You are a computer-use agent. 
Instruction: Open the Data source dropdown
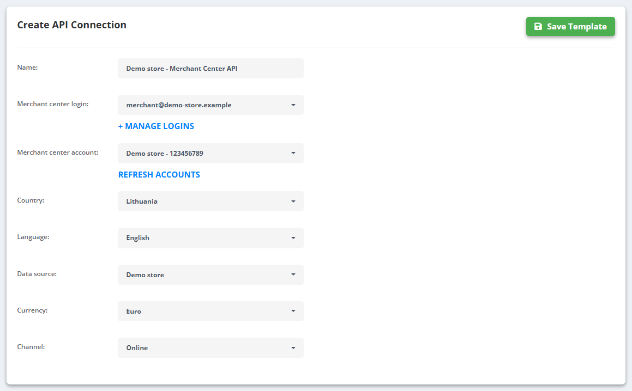tap(210, 274)
